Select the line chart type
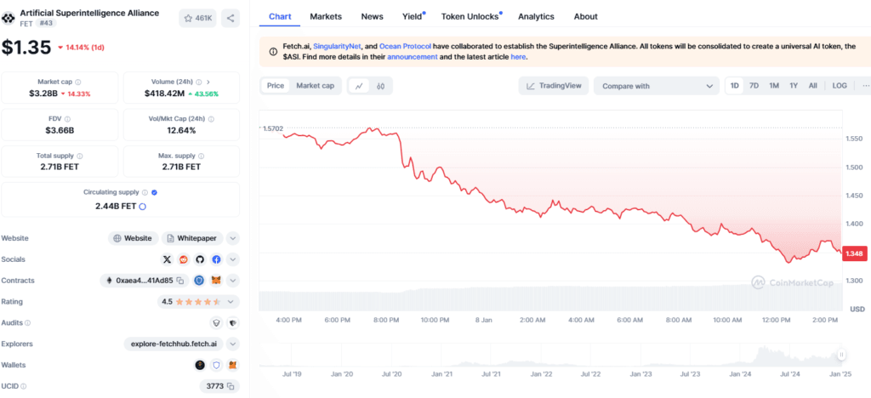This screenshot has height=398, width=871. click(x=359, y=86)
